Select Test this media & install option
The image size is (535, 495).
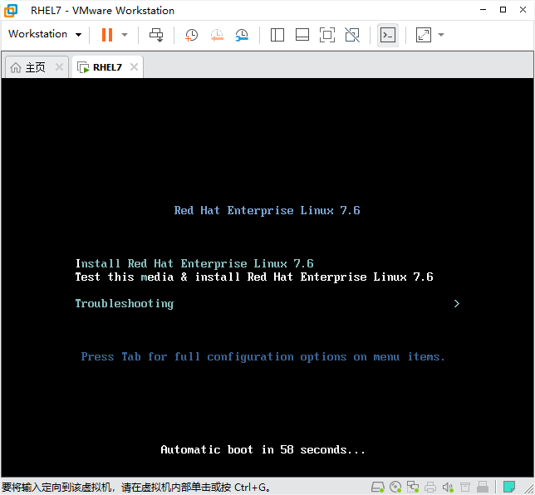254,277
